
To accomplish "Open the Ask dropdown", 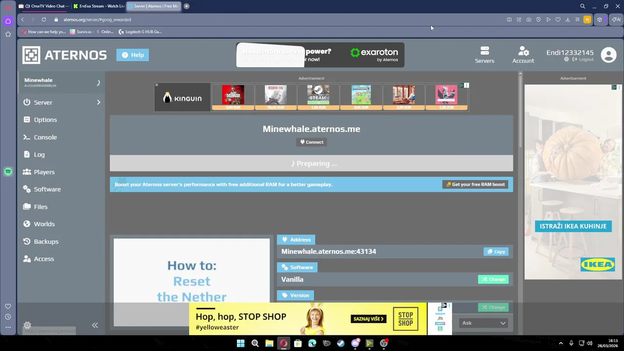I will pyautogui.click(x=484, y=323).
